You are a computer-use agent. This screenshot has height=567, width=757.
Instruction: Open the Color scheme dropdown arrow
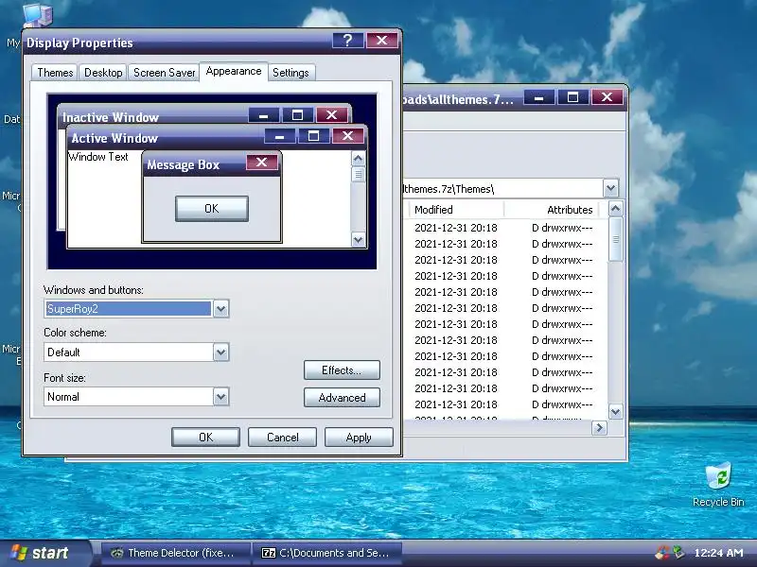[x=220, y=352]
